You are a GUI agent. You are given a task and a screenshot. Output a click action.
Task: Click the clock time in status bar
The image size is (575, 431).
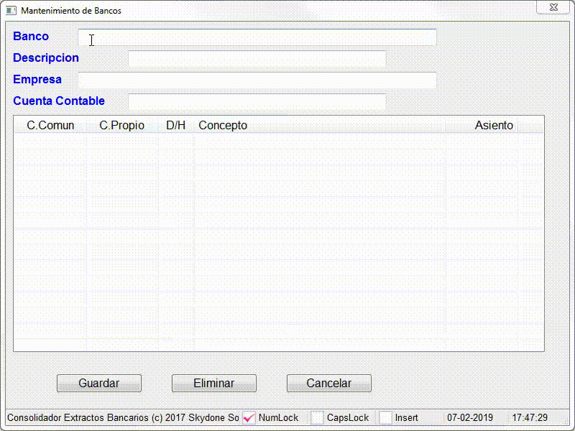point(530,418)
